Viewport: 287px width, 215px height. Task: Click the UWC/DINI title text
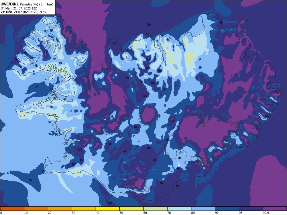(9, 4)
